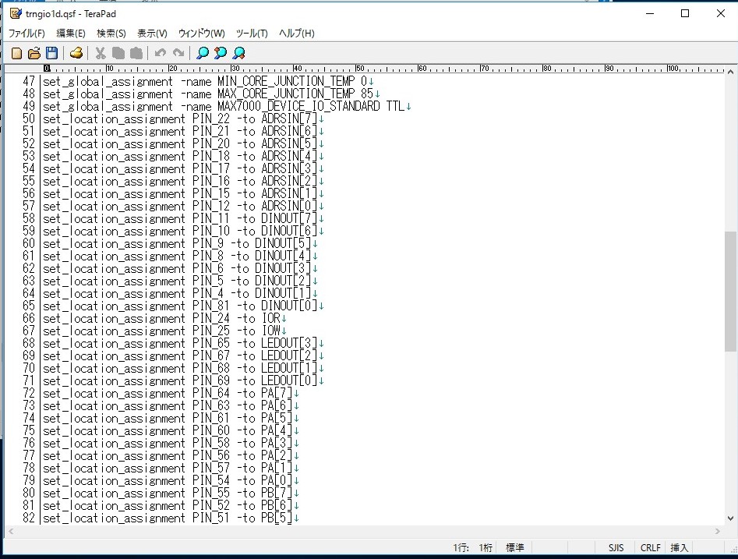Click the horizontal scrollbar right arrow
This screenshot has height=559, width=738.
(x=718, y=531)
